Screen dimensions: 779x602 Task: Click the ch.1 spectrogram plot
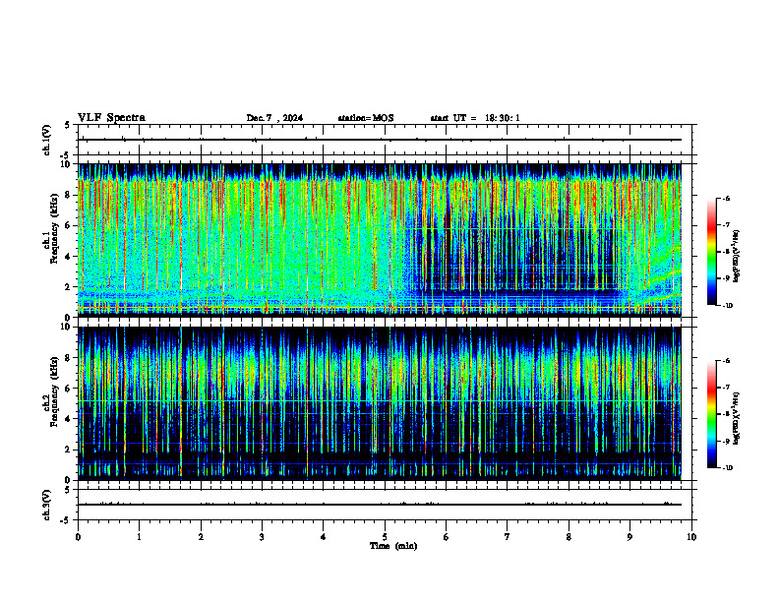coord(380,240)
